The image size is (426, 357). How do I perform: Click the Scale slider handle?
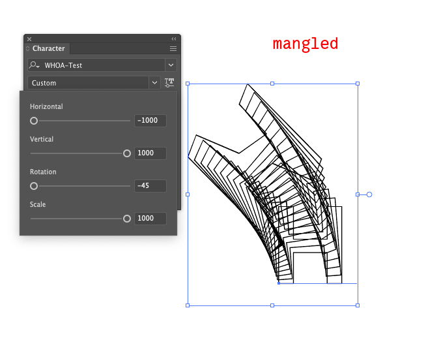(127, 219)
